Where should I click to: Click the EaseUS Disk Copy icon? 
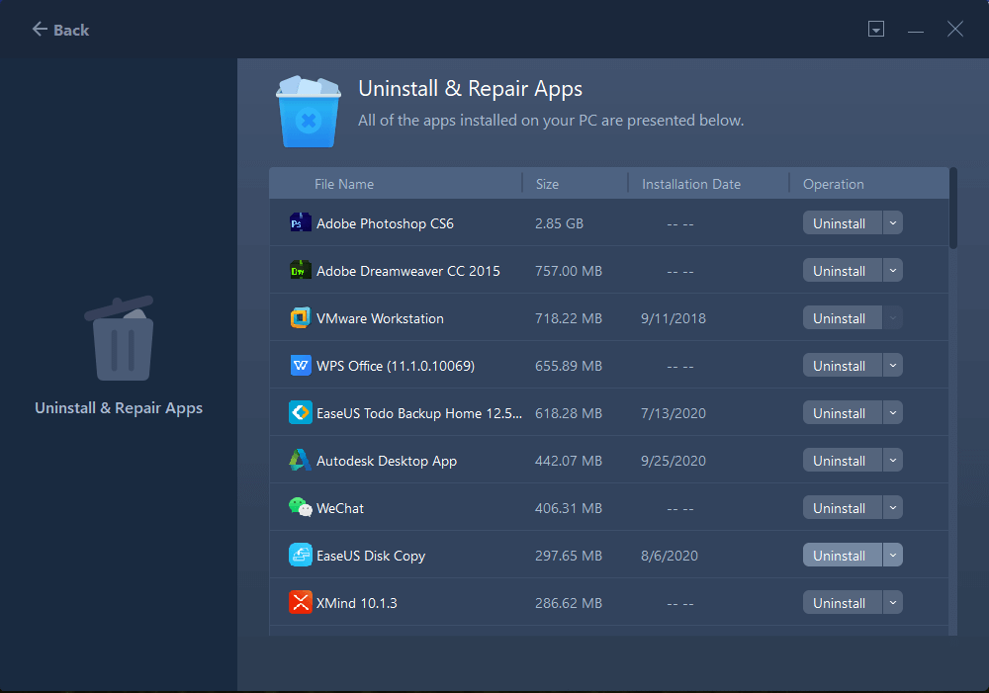point(300,556)
